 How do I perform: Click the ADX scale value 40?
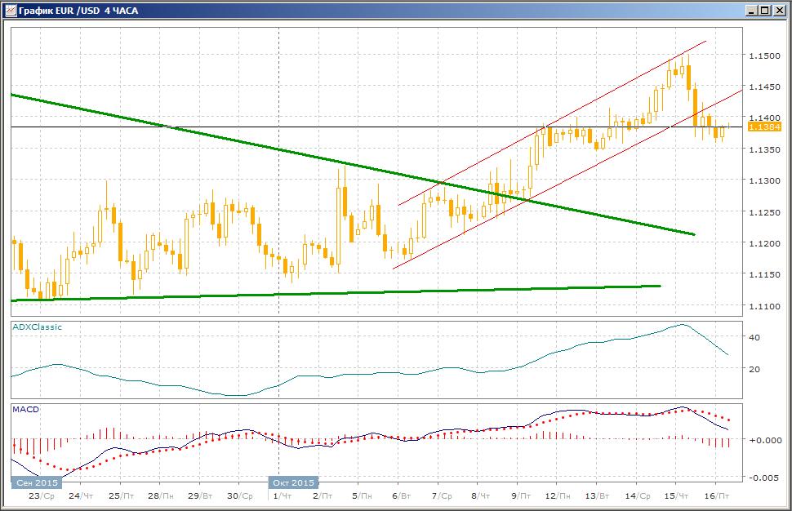tap(754, 337)
